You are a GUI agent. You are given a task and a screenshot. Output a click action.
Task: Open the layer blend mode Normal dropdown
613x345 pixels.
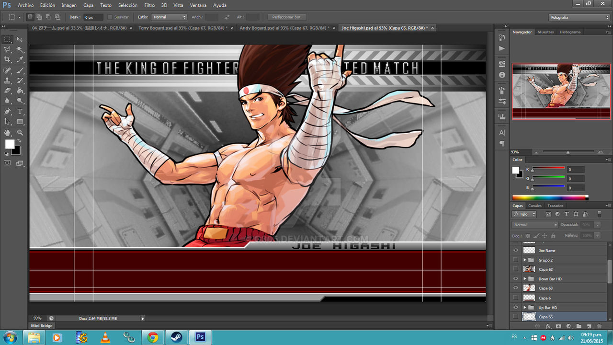pyautogui.click(x=535, y=225)
